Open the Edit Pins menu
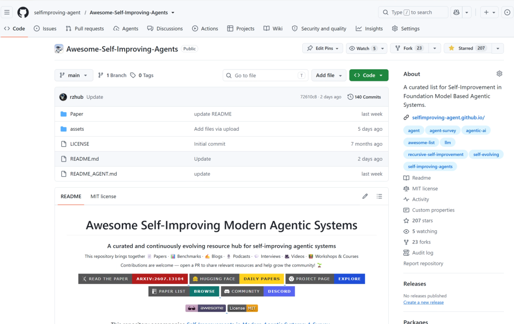The image size is (514, 324). [x=323, y=48]
